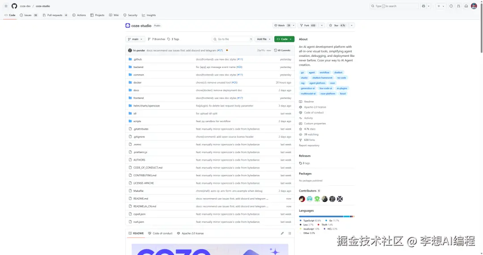Expand the Copilot dropdown arrow
This screenshot has height=255, width=483.
coord(428,6)
